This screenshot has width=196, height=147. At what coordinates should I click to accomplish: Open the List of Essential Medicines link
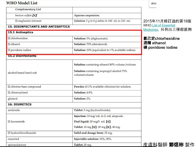tap(159, 28)
